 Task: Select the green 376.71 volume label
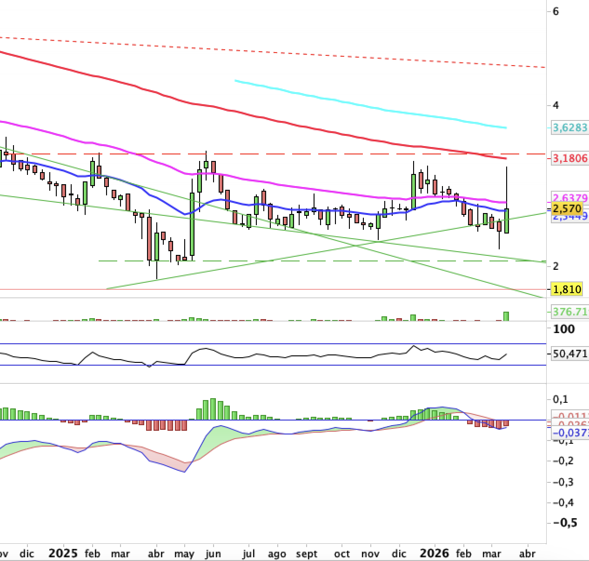point(570,312)
